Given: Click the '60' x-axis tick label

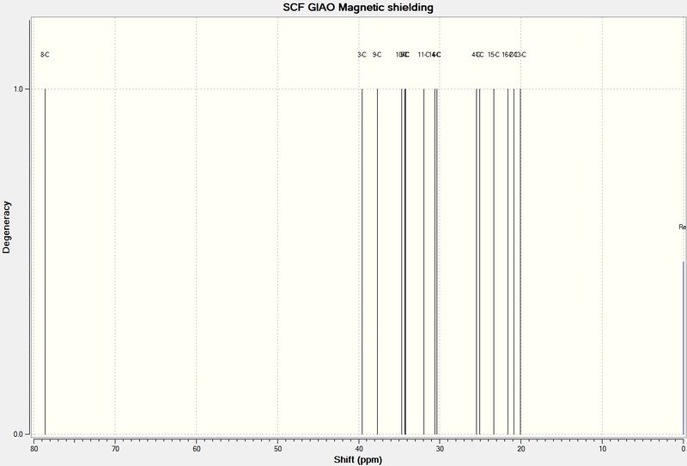Looking at the screenshot, I should 197,449.
